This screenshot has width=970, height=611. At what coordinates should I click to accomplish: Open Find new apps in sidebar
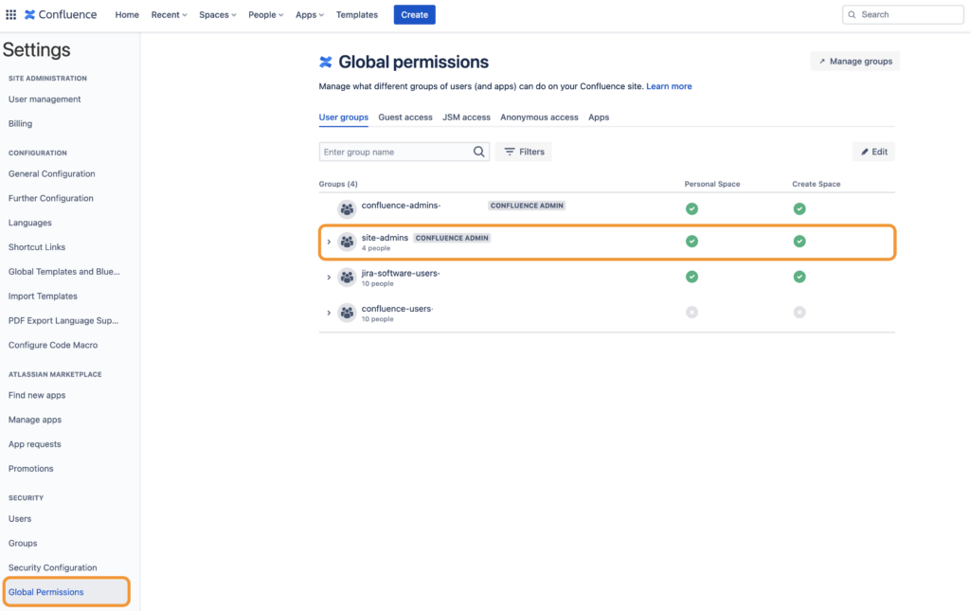coord(37,395)
